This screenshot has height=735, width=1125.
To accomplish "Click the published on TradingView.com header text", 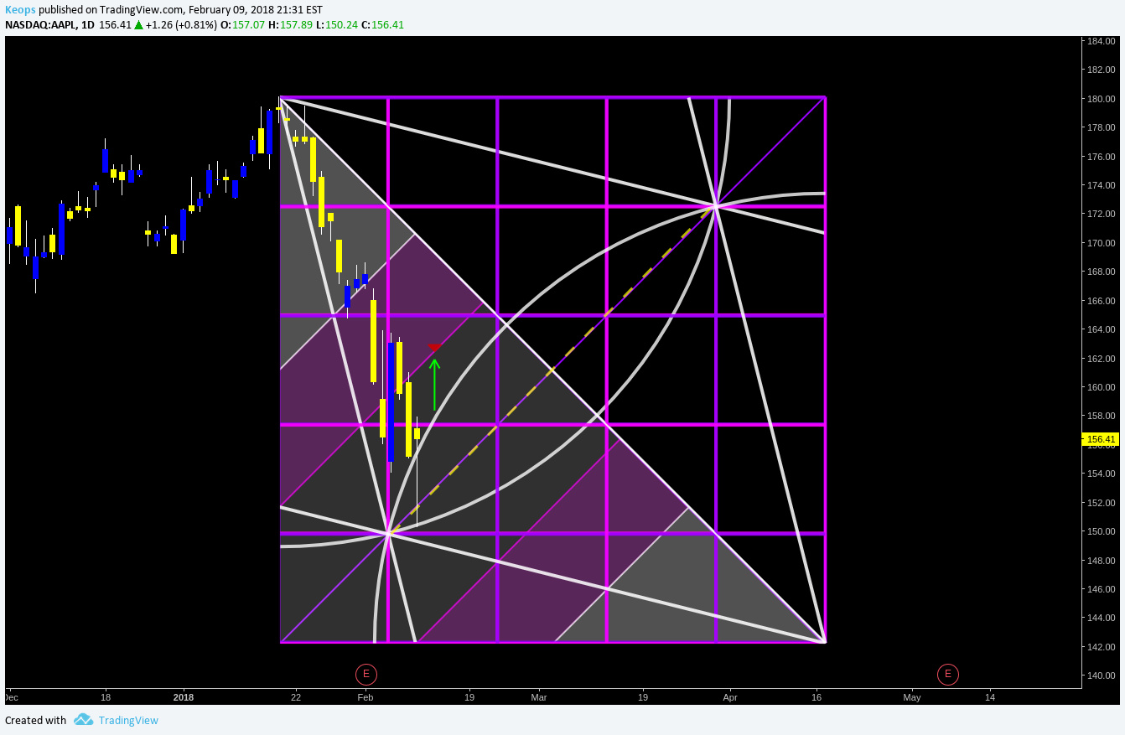I will (112, 9).
